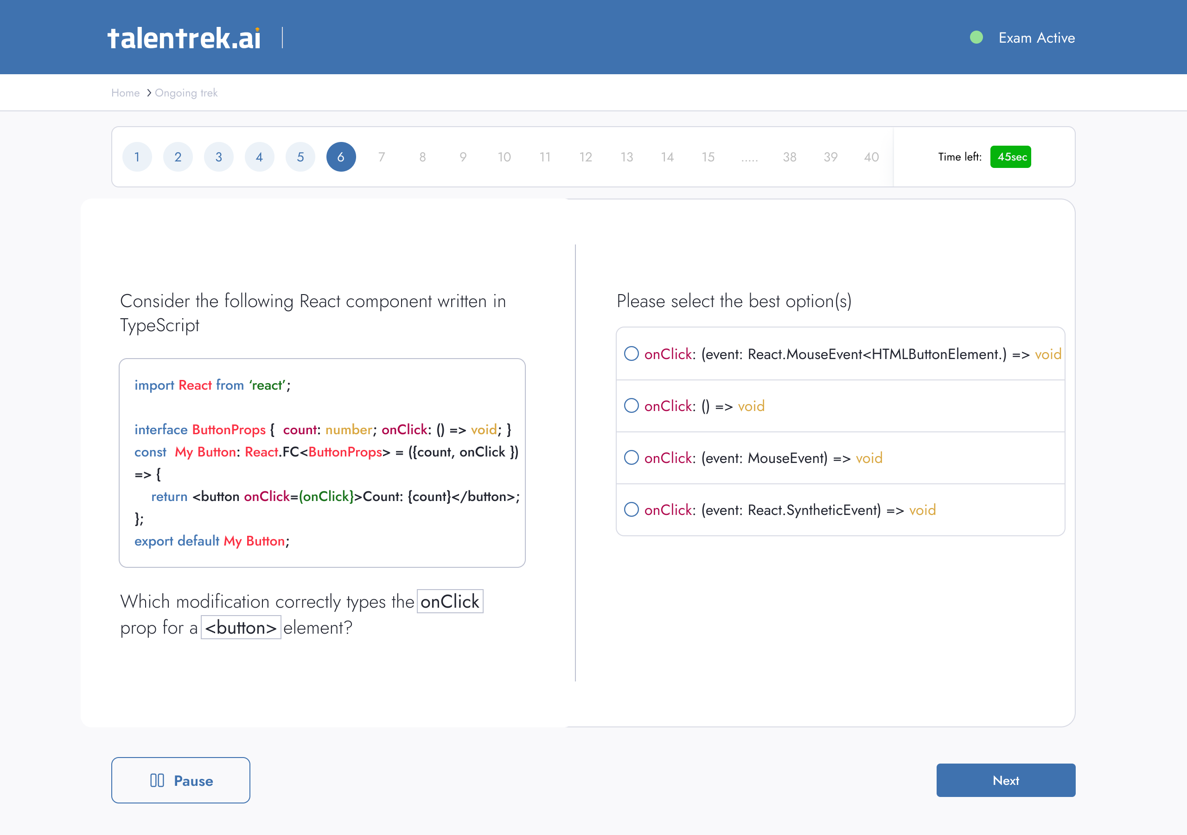
Task: Click the green Exam Active status dot
Action: (976, 38)
